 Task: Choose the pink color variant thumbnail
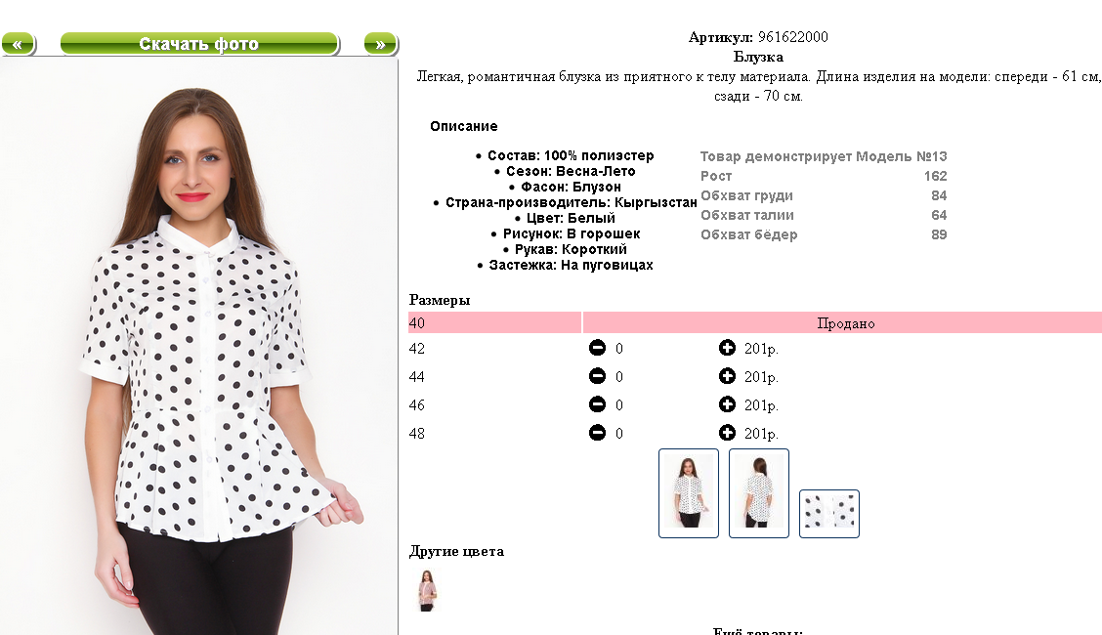coord(427,590)
